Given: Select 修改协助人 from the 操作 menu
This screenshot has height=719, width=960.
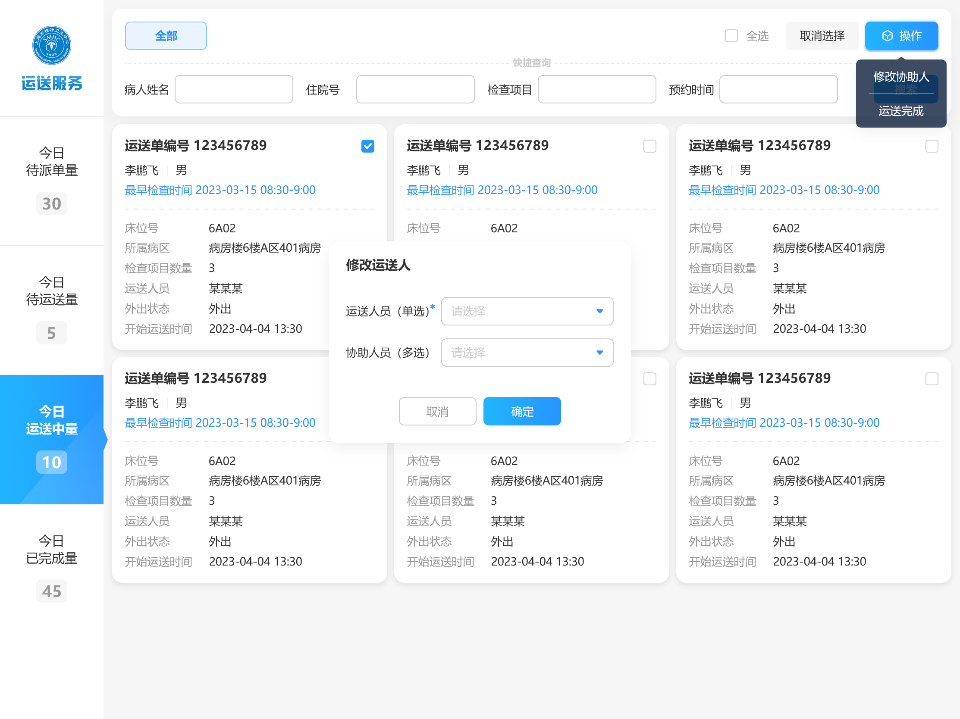Looking at the screenshot, I should click(x=901, y=77).
